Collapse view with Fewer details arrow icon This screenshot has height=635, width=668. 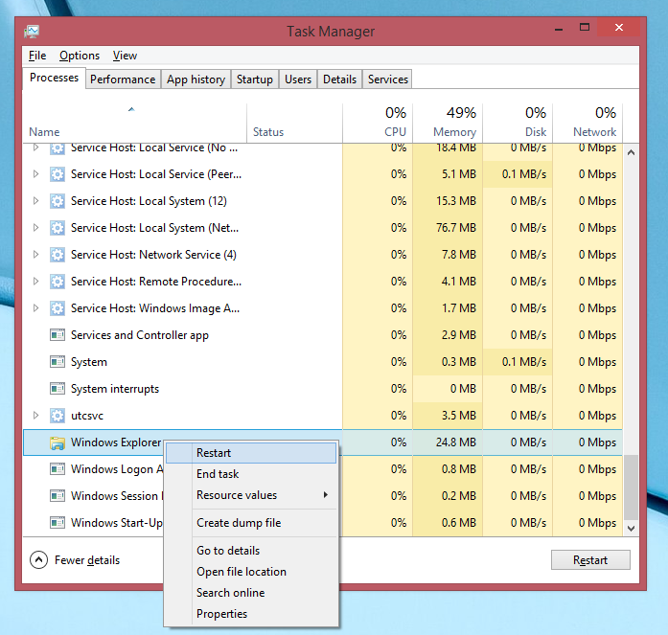click(38, 560)
